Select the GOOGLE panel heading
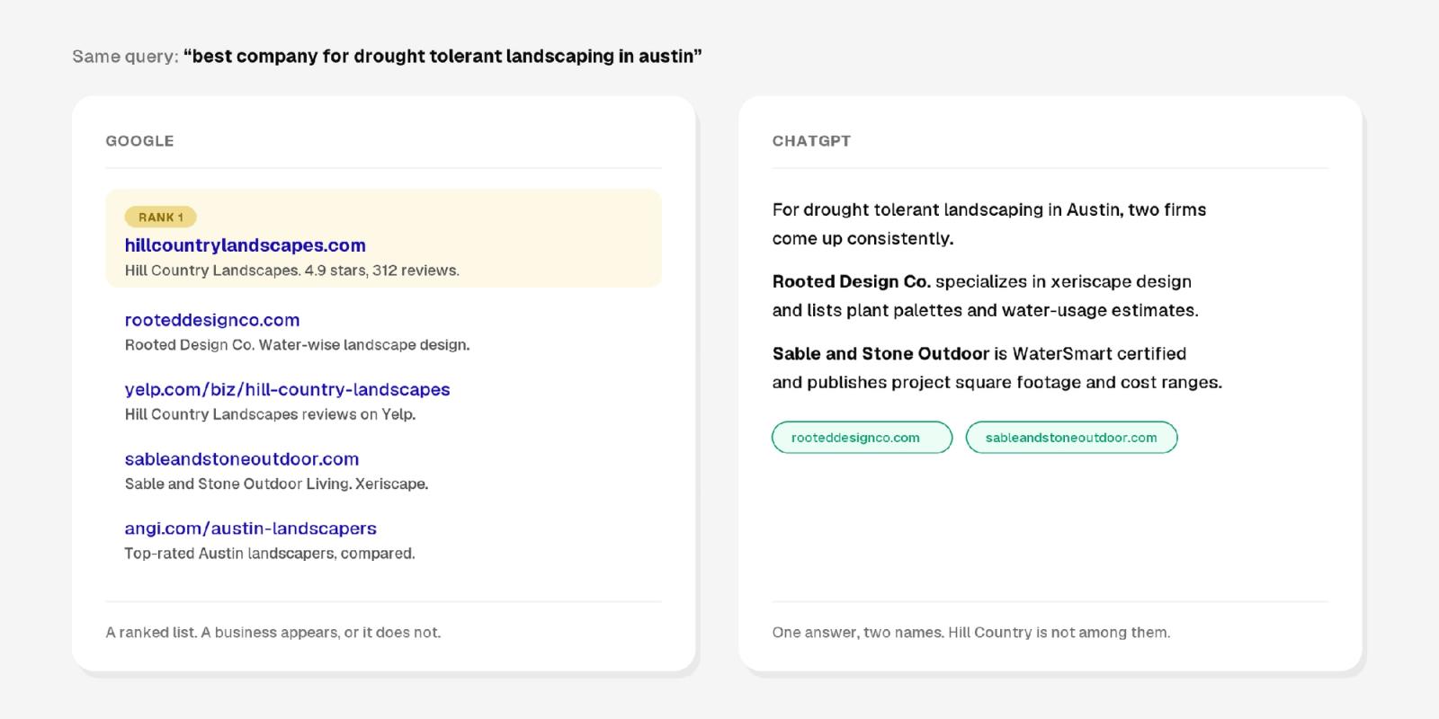The image size is (1439, 719). pyautogui.click(x=139, y=141)
